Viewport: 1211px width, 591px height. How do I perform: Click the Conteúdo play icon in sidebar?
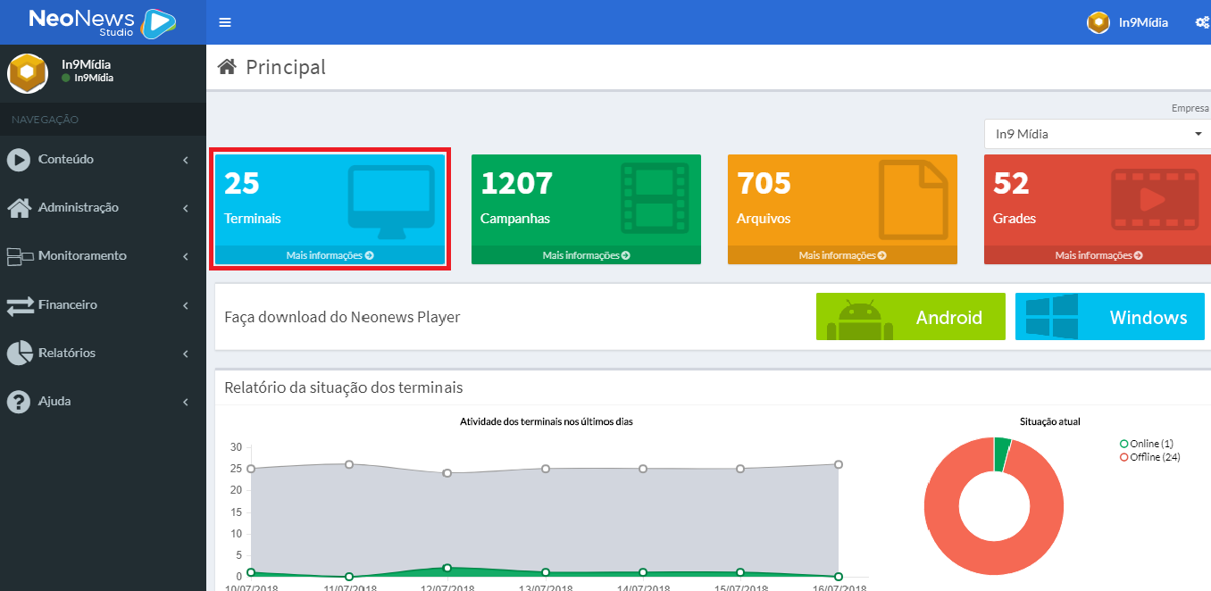coord(19,160)
